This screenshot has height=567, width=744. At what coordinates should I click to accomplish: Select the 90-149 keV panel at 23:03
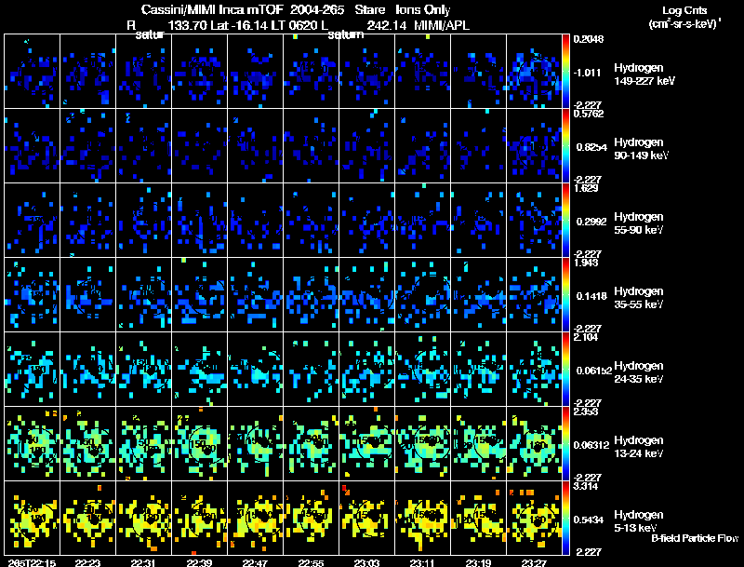tap(366, 145)
